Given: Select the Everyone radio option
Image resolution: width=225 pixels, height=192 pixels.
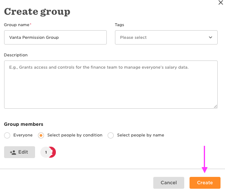Looking at the screenshot, I should pyautogui.click(x=7, y=135).
